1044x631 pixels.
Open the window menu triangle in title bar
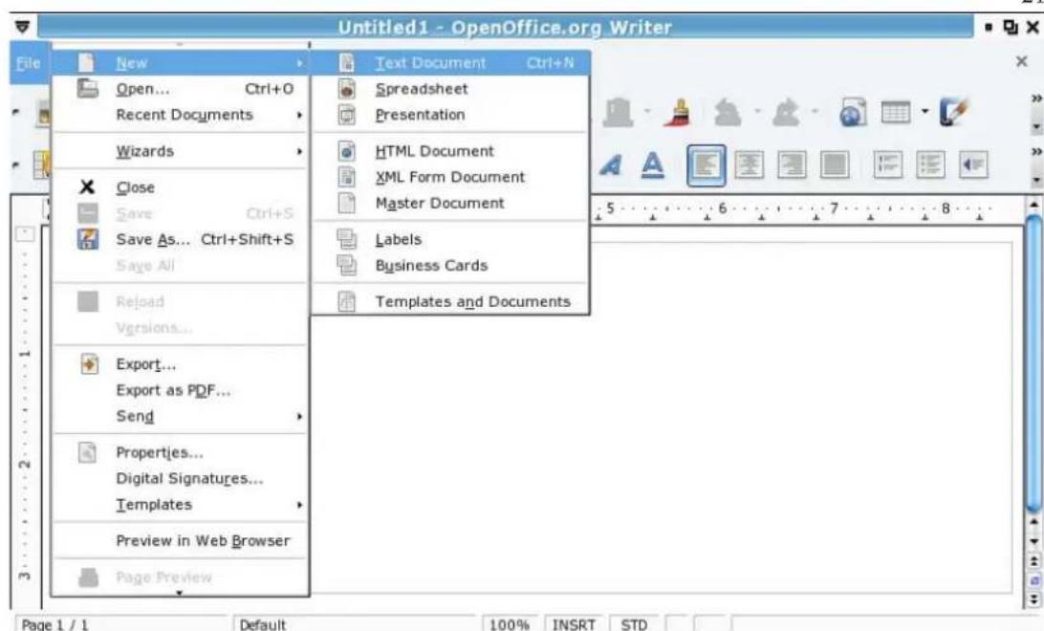[x=23, y=27]
